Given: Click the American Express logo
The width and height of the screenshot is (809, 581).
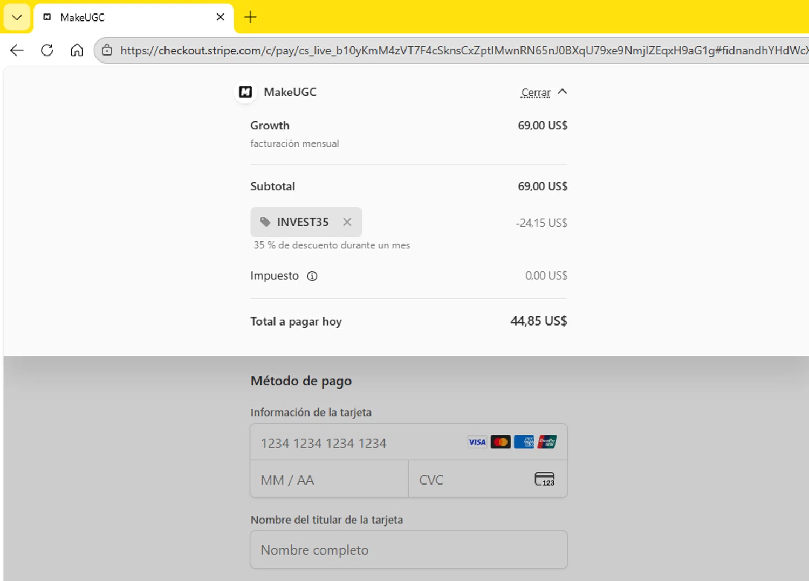Looking at the screenshot, I should tap(524, 442).
